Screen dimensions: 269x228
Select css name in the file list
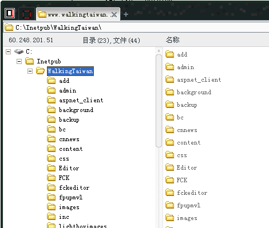tap(182, 155)
